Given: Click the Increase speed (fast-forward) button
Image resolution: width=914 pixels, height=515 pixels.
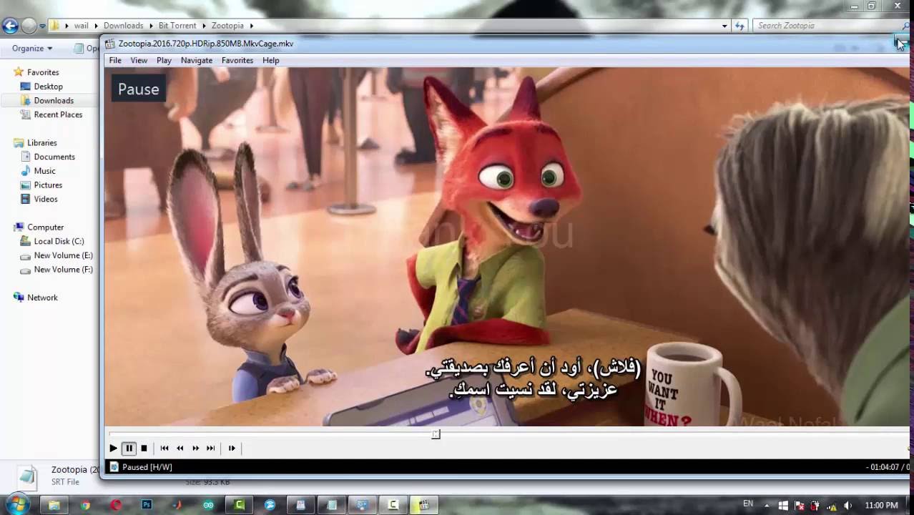Looking at the screenshot, I should click(x=195, y=448).
